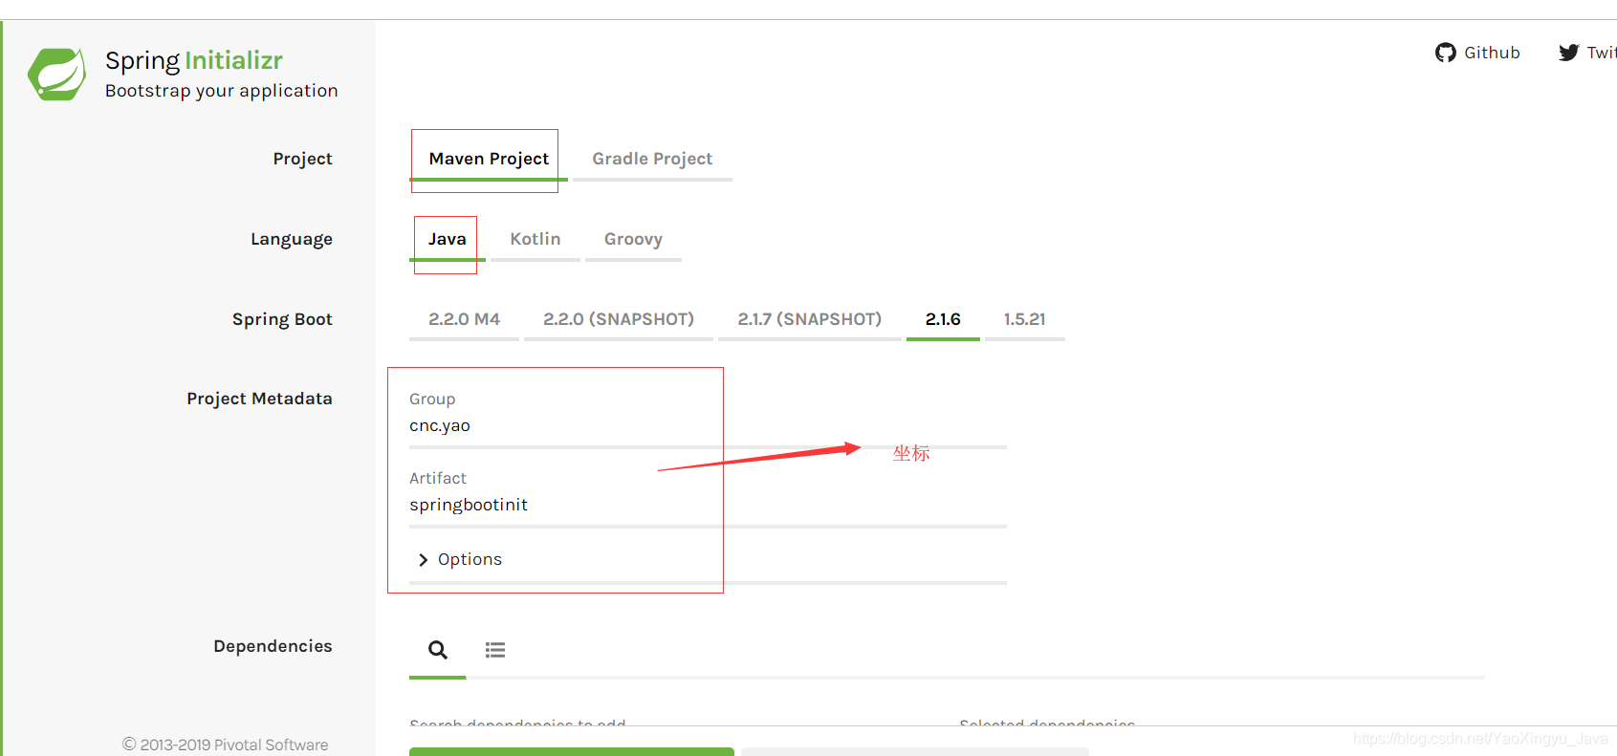Edit the Artifact field springbootinit
Image resolution: width=1617 pixels, height=756 pixels.
pos(708,505)
